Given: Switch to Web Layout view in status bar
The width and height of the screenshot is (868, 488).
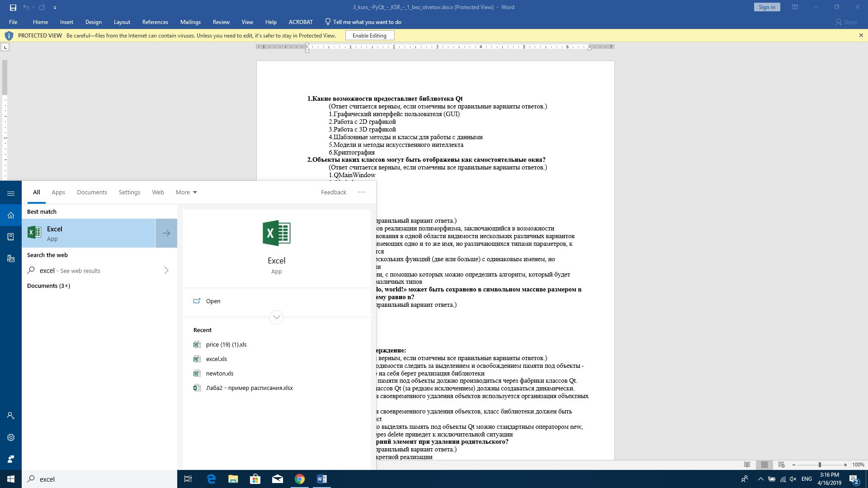Looking at the screenshot, I should tap(781, 465).
